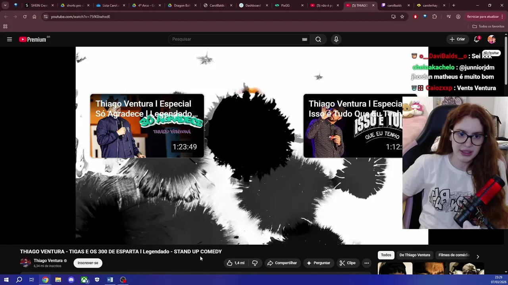Click the video title text
The image size is (508, 285).
click(121, 251)
